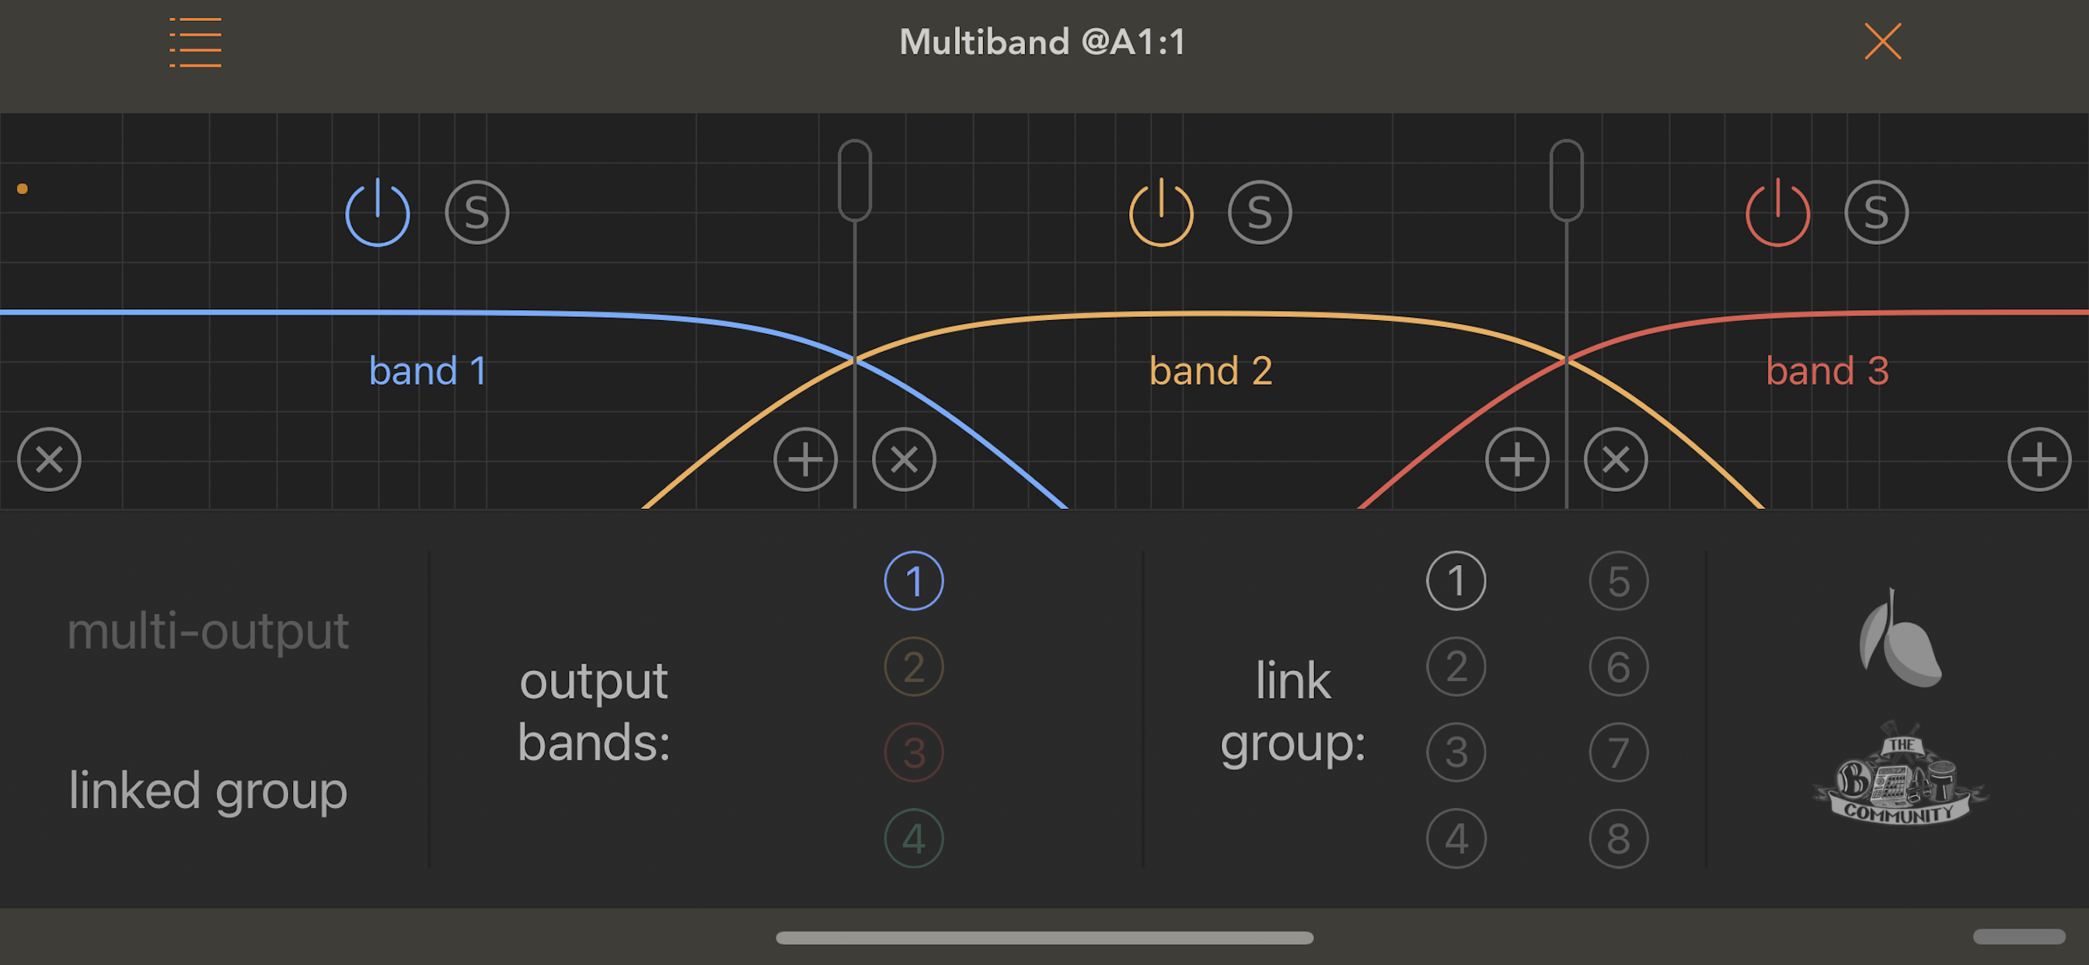The image size is (2089, 965).
Task: Remove band 3 with its X icon
Action: [1616, 460]
